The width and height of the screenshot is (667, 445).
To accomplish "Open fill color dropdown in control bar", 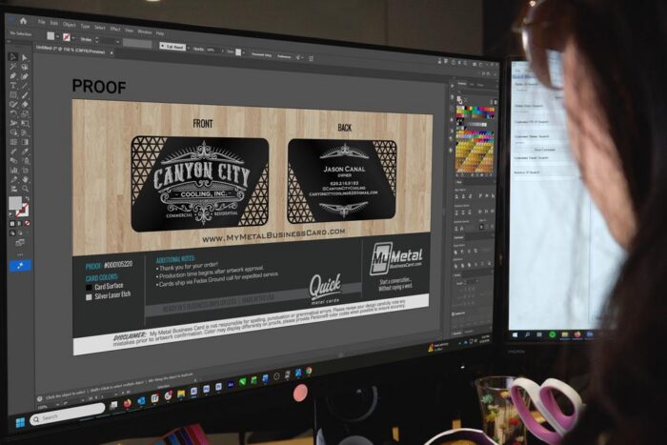I will click(58, 36).
